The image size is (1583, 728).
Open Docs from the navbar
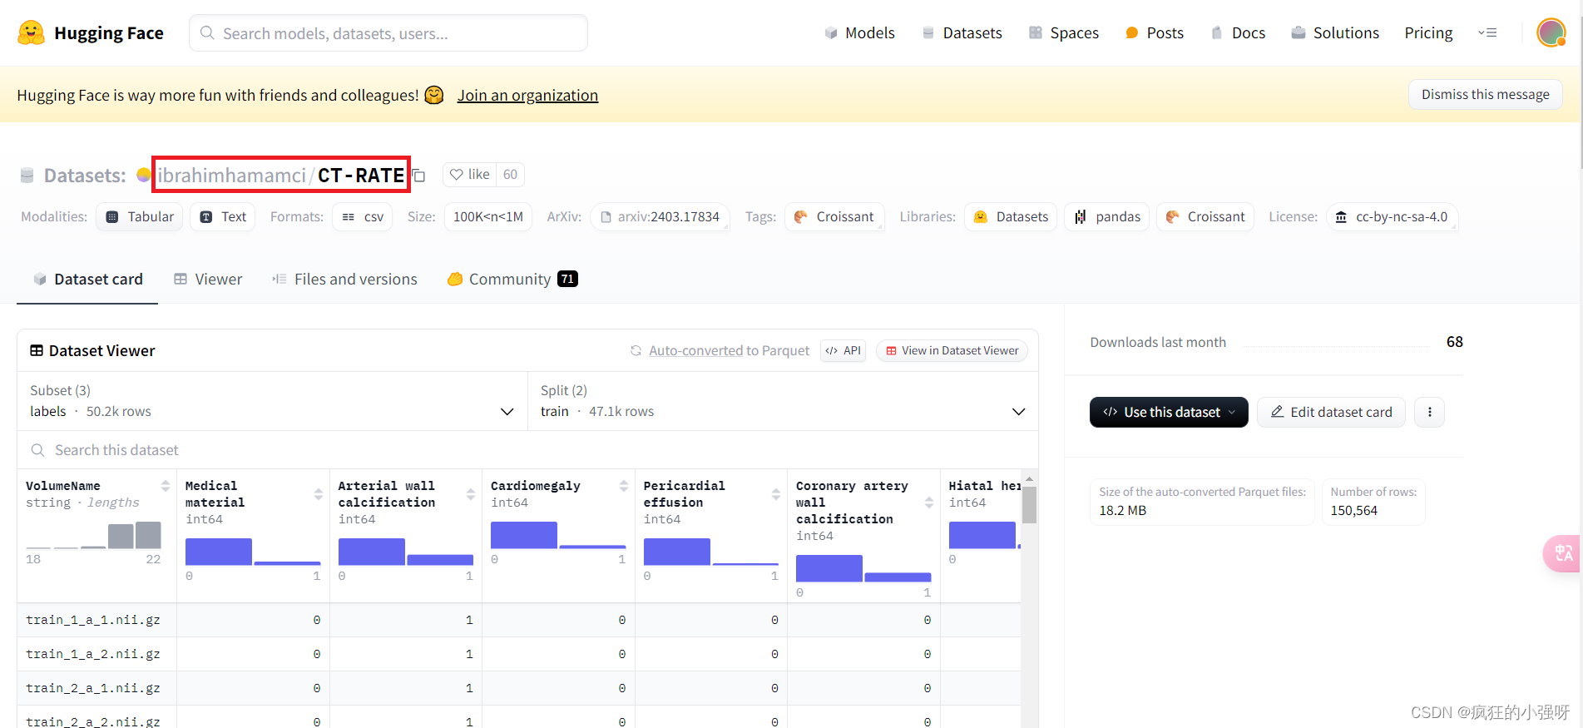[1238, 33]
